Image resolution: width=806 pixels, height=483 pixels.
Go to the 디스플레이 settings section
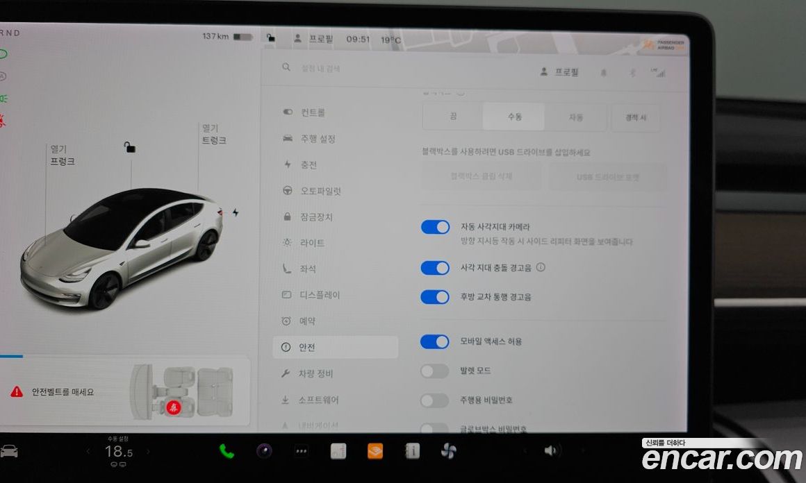point(320,295)
